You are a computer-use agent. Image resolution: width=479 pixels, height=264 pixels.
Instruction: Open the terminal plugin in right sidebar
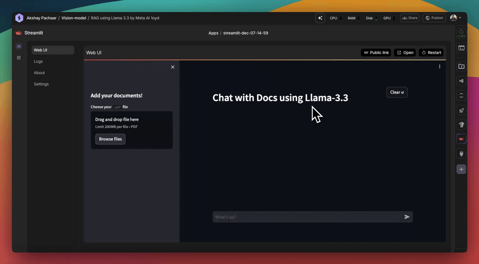click(x=461, y=48)
